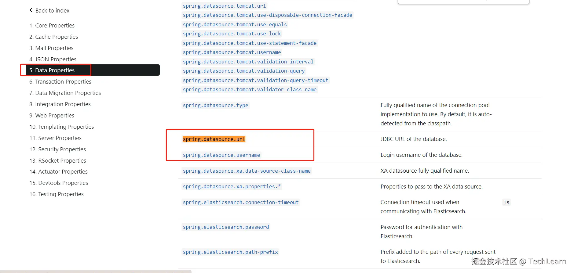Click 'JDBC URL of the database.' description
The image size is (574, 273).
tap(414, 139)
